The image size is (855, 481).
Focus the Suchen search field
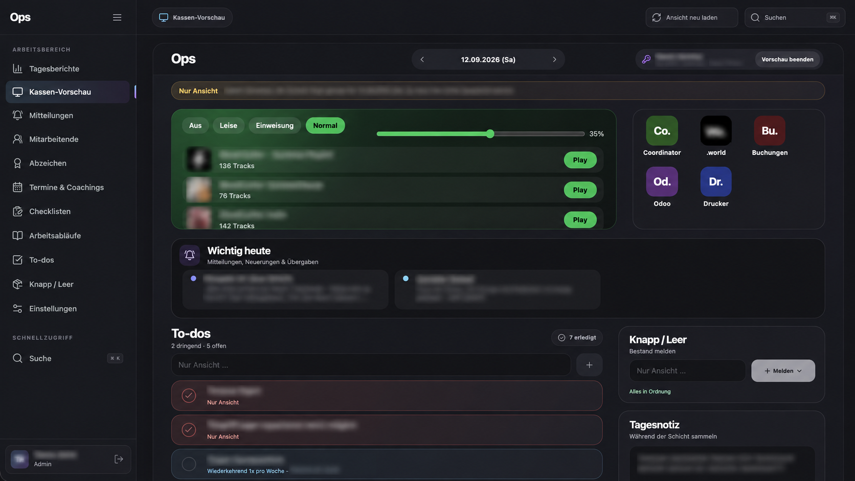pyautogui.click(x=795, y=17)
